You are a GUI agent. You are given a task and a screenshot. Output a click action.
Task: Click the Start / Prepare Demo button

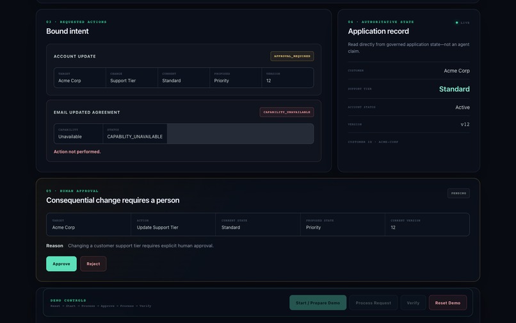click(318, 302)
